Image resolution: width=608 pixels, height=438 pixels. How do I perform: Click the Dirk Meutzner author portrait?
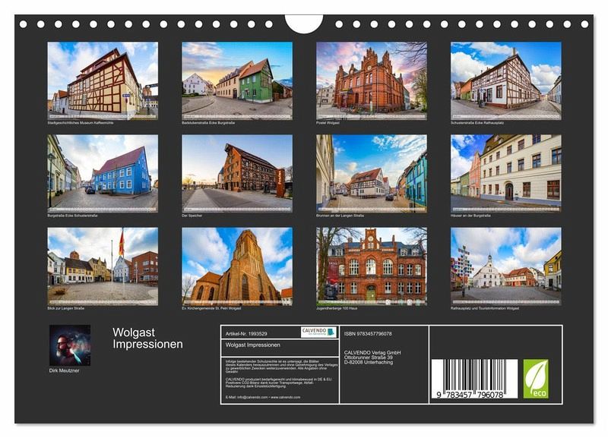pos(70,345)
